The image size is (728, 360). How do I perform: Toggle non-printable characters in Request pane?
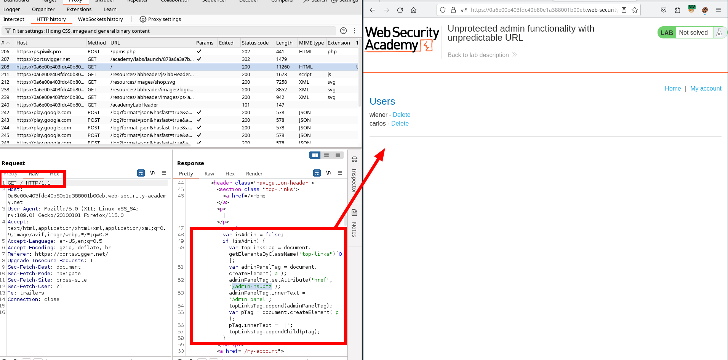152,173
